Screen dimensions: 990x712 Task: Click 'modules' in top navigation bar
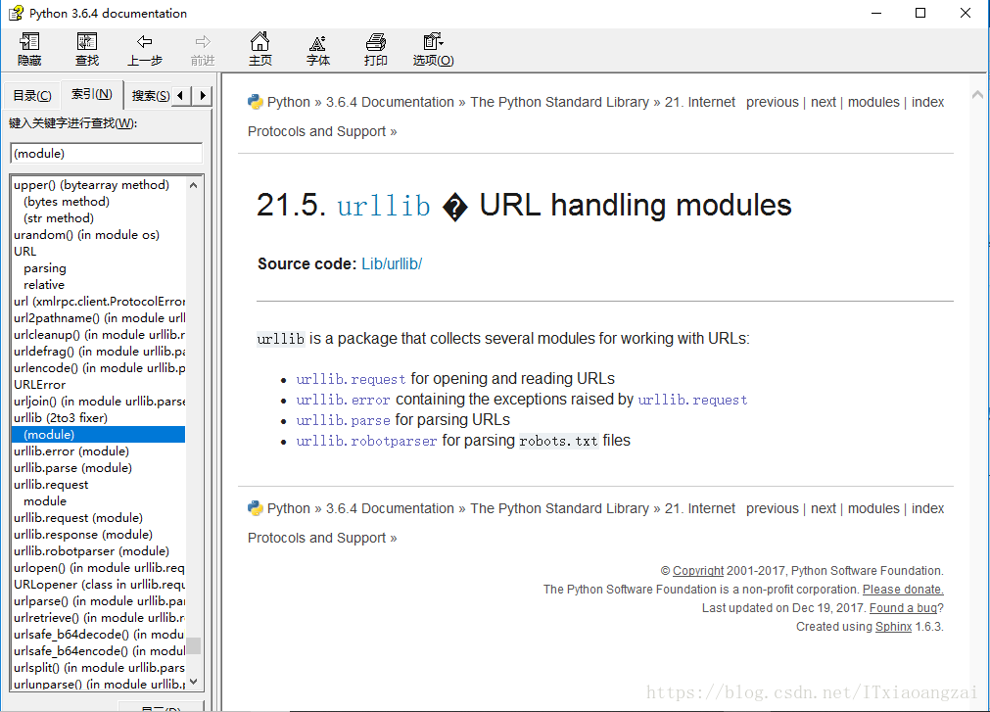coord(873,102)
